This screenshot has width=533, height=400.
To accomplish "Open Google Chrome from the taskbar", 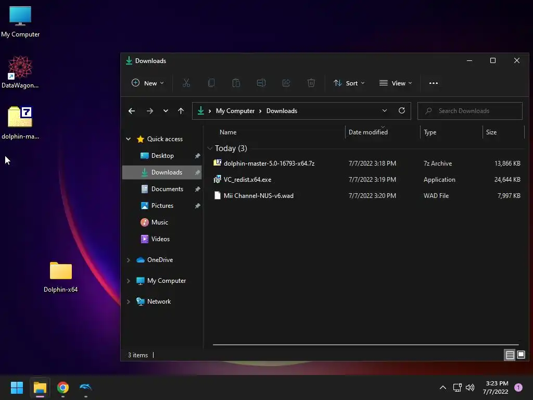I will (x=63, y=387).
